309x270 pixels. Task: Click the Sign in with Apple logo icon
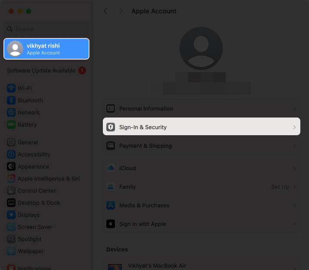click(111, 224)
